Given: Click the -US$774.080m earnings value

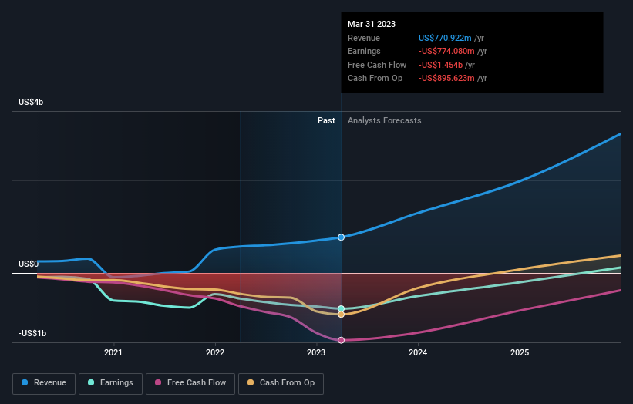Looking at the screenshot, I should 446,51.
